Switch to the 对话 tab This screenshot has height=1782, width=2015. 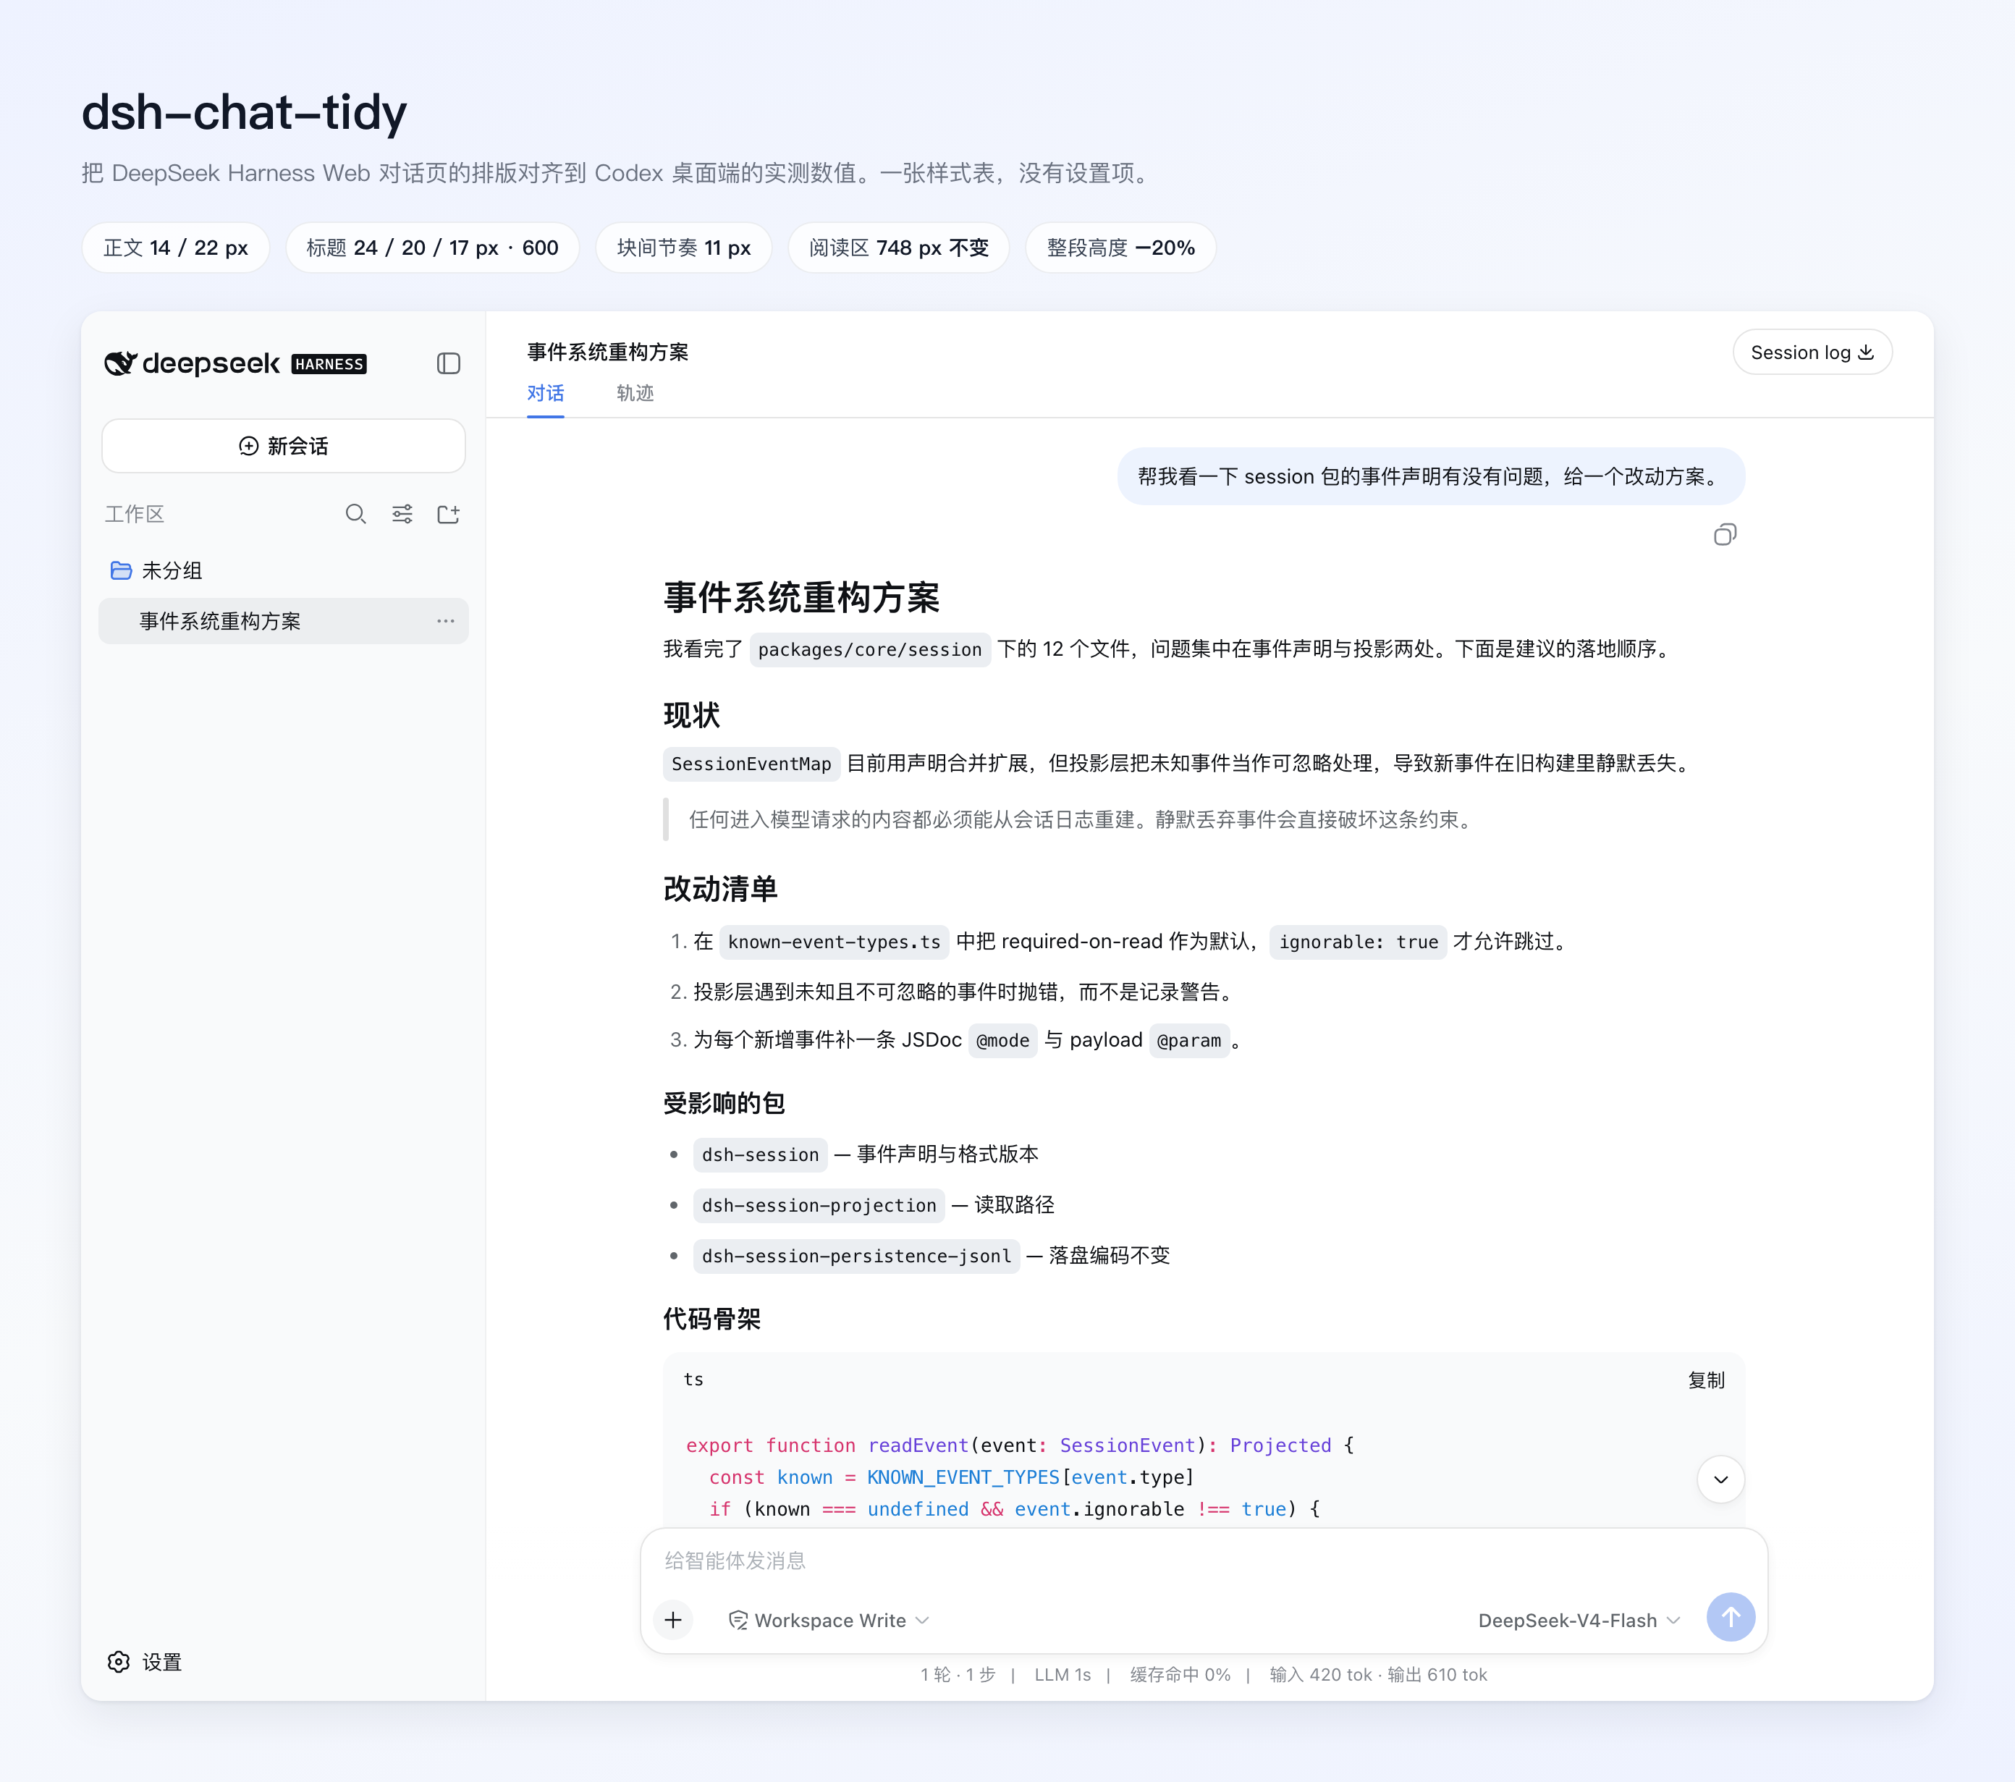[x=545, y=393]
